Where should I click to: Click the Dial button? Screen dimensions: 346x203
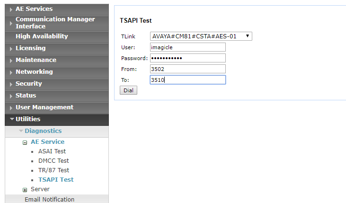(x=128, y=90)
